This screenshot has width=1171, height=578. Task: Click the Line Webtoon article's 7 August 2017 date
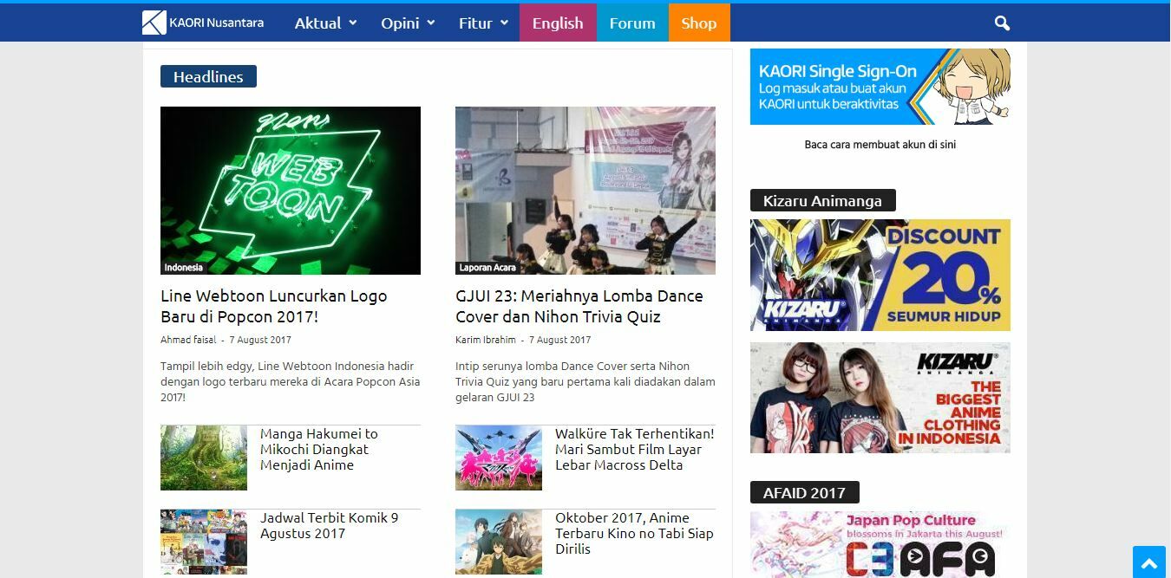[260, 340]
